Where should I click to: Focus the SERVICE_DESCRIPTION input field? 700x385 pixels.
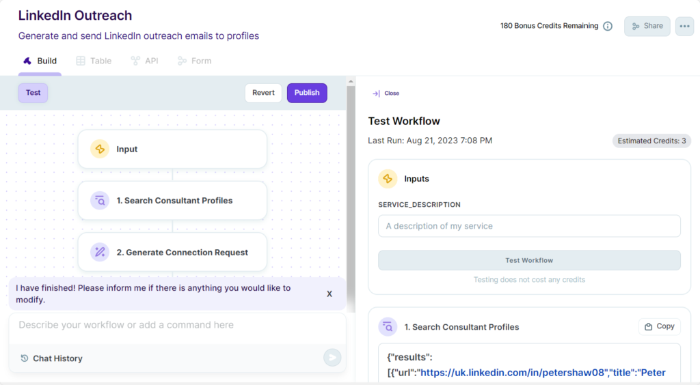(x=529, y=226)
